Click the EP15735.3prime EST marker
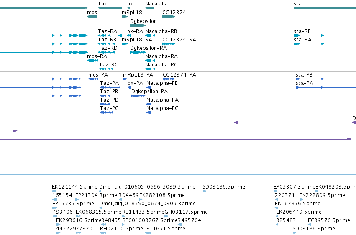 pyautogui.click(x=54, y=208)
